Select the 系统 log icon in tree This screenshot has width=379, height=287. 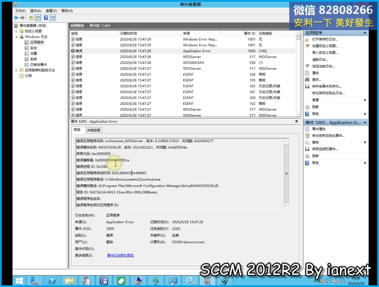click(27, 59)
